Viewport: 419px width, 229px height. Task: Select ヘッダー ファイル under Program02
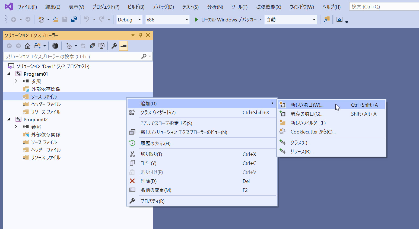(x=46, y=150)
